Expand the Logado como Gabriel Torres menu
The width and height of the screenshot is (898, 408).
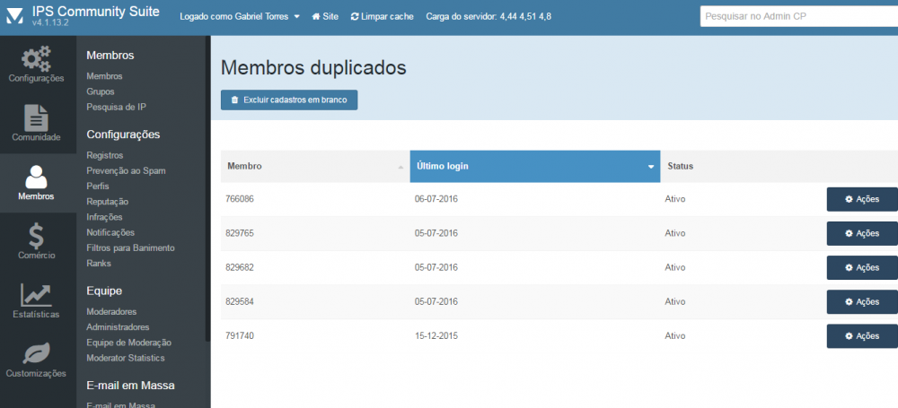[240, 17]
